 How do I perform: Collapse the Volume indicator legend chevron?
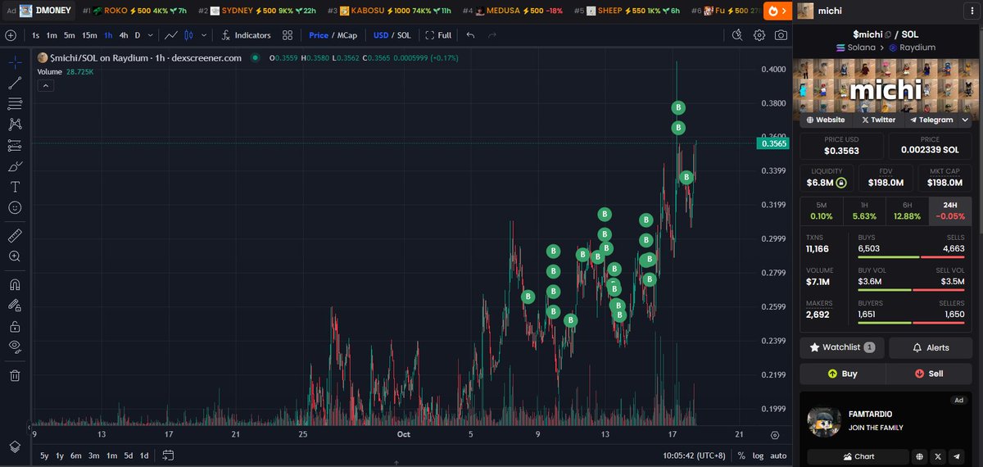(x=45, y=85)
